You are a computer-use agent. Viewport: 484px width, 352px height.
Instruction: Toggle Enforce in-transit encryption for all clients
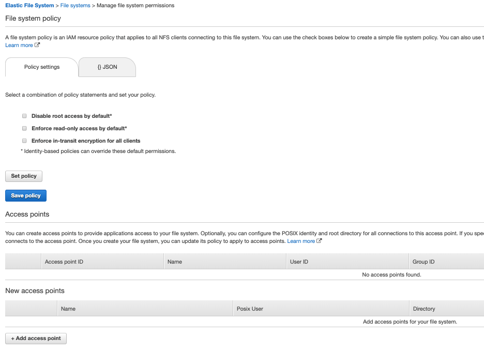point(24,141)
